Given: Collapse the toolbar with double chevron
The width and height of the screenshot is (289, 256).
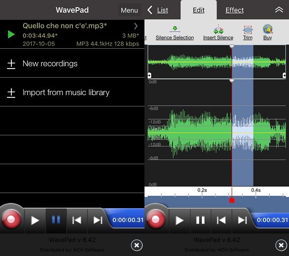Looking at the screenshot, I should pyautogui.click(x=279, y=10).
